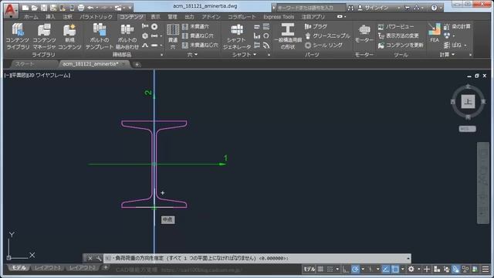This screenshot has height=278, width=494.
Task: Click the Save icon in quick access toolbar
Action: pyautogui.click(x=44, y=8)
